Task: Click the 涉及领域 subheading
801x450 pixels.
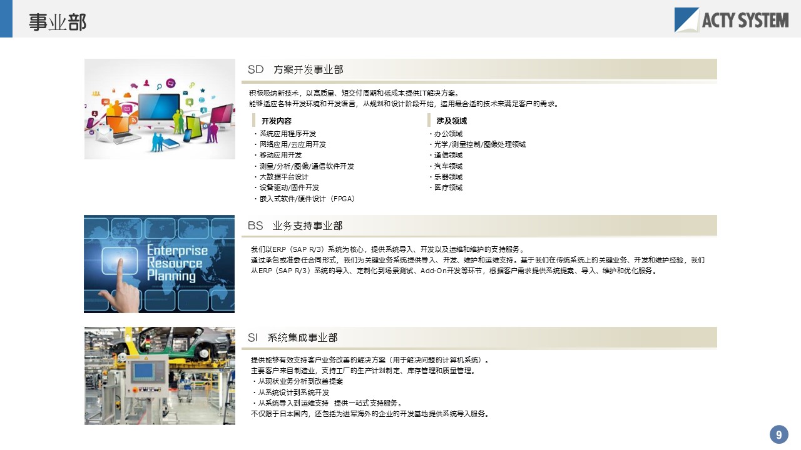Action: [451, 121]
